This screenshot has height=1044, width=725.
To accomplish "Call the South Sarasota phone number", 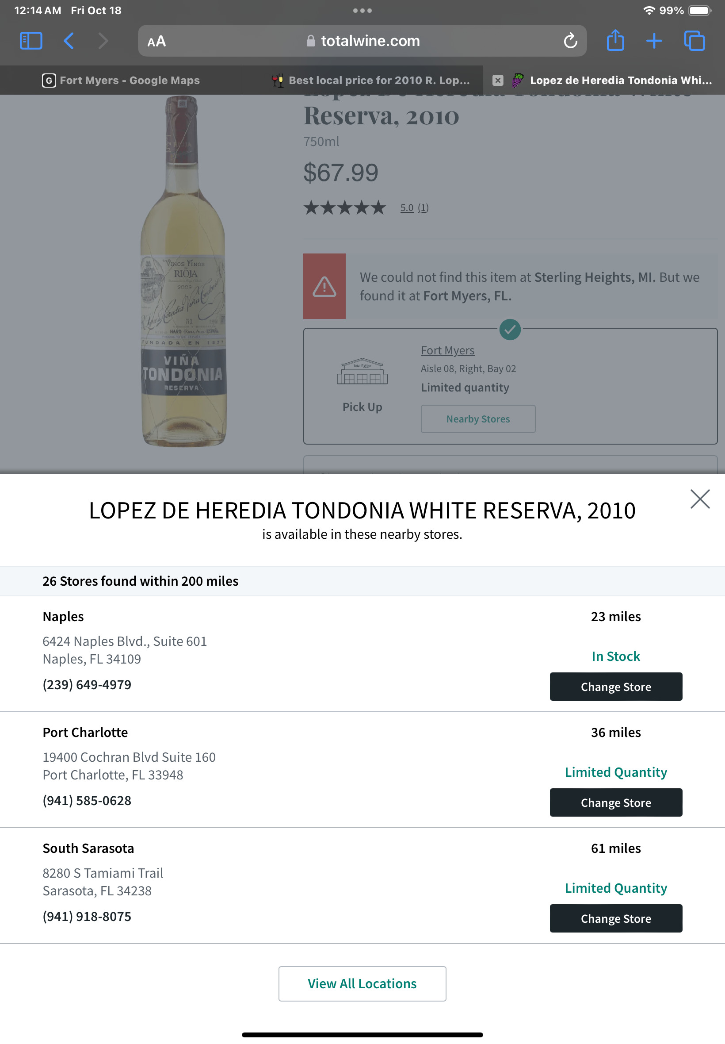I will tap(87, 916).
